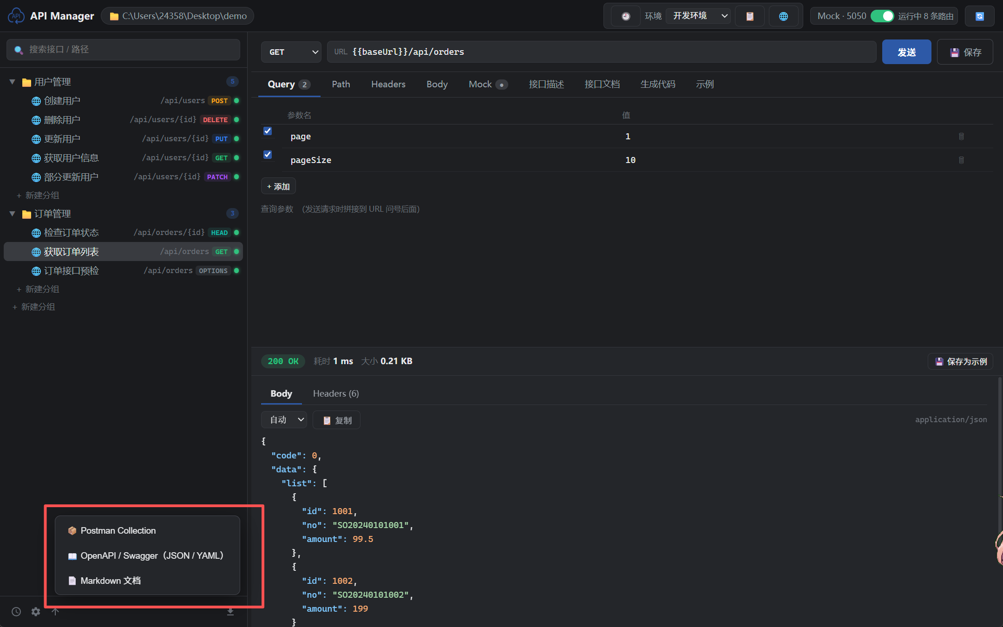Screen dimensions: 1003x627
Task: Select the Query tab
Action: point(289,84)
